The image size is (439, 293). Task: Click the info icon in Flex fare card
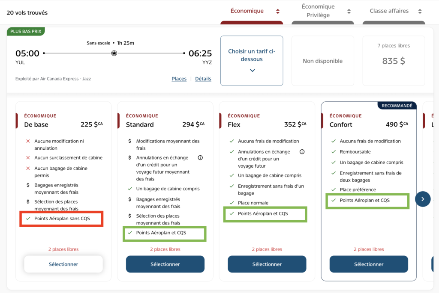point(302,152)
